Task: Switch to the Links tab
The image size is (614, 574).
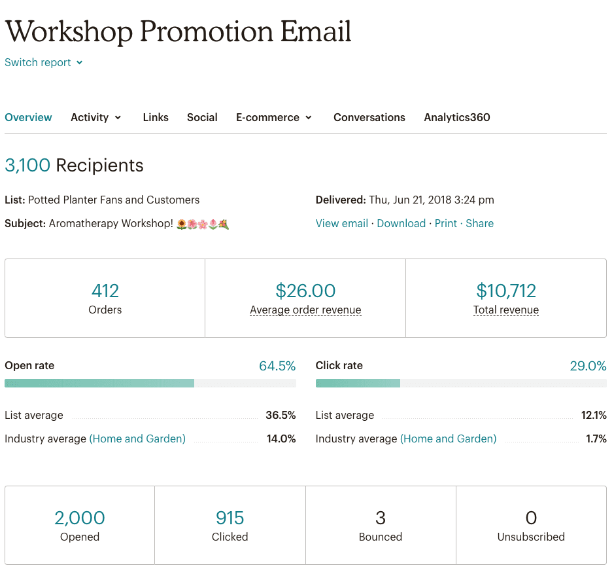Action: click(x=155, y=117)
